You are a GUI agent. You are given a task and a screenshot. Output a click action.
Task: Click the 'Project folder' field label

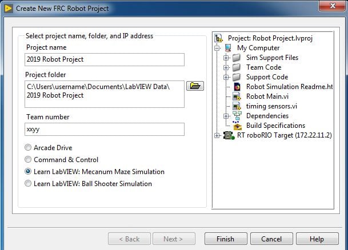tap(46, 75)
